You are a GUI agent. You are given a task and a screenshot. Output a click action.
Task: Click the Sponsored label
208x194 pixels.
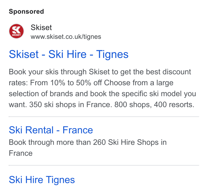(26, 11)
